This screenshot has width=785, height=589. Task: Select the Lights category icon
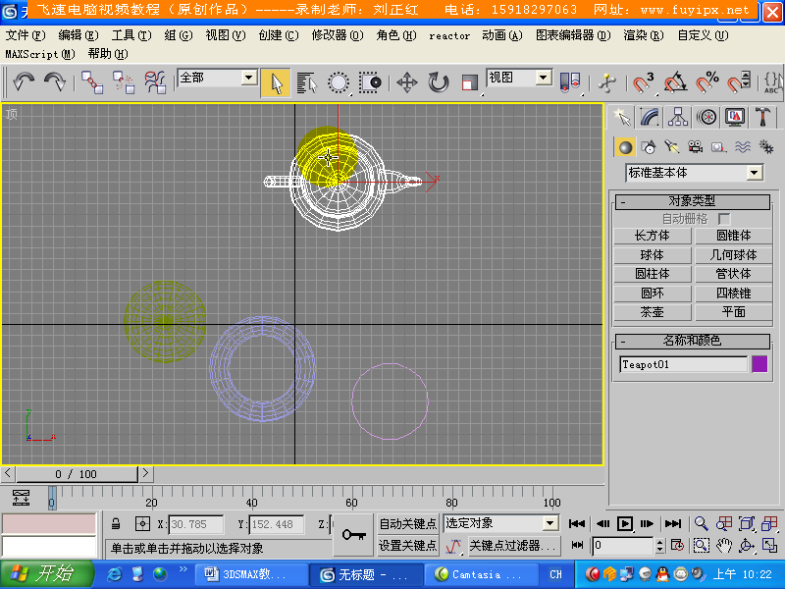672,146
